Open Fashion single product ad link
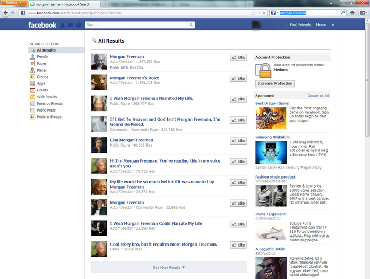The width and height of the screenshot is (370, 279). pyautogui.click(x=275, y=177)
